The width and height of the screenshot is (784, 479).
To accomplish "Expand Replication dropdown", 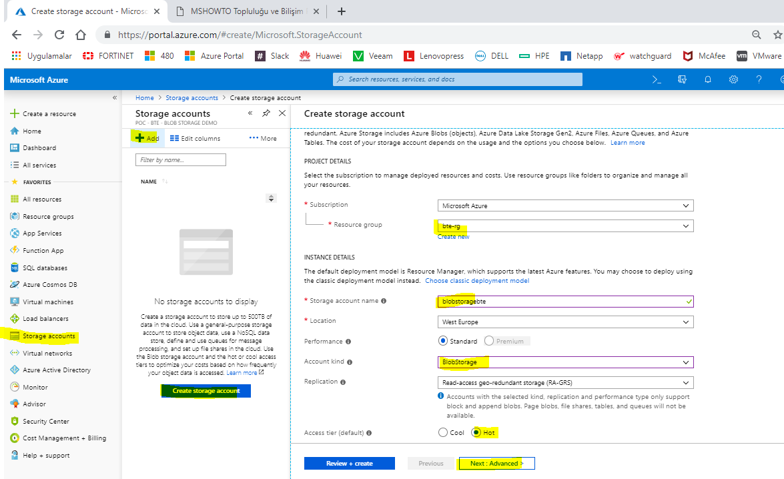I will (566, 382).
